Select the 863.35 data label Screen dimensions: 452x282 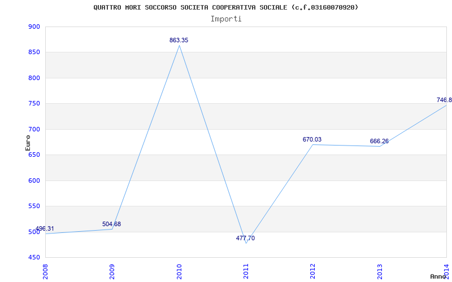(179, 40)
